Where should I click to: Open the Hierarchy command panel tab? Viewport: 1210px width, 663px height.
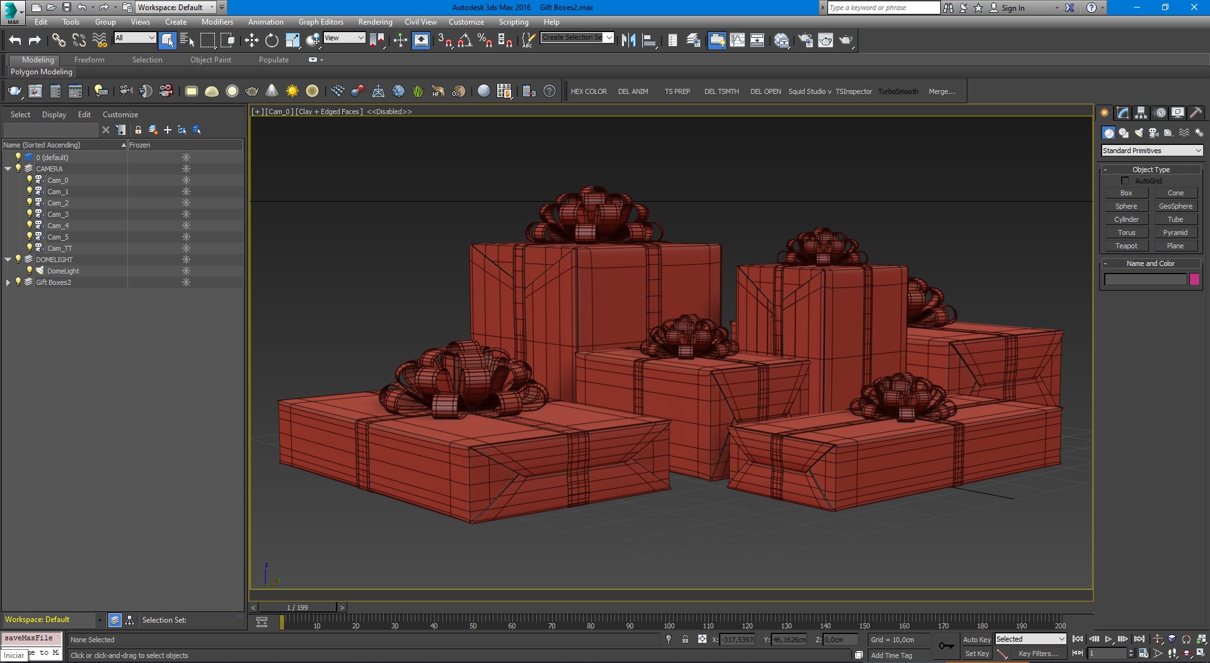[x=1141, y=113]
